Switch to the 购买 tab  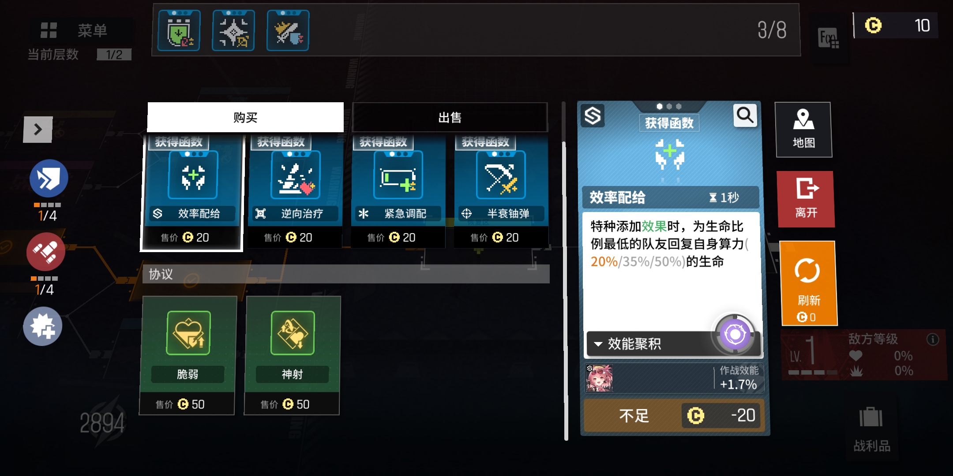tap(245, 117)
